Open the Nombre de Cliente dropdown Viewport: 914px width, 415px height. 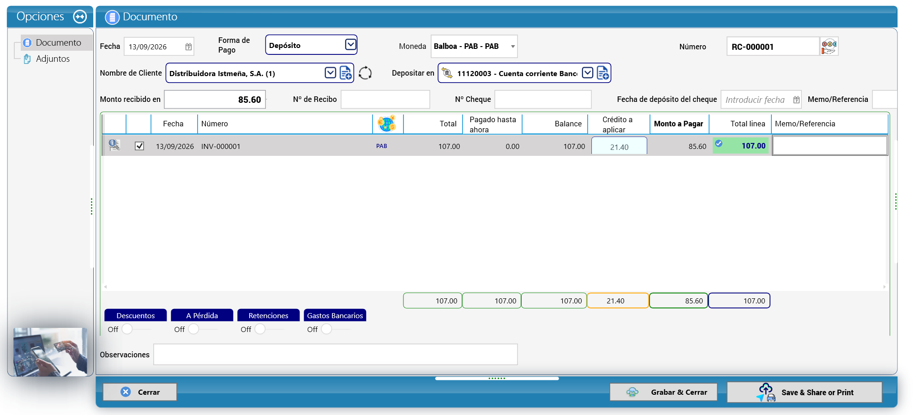pyautogui.click(x=331, y=73)
